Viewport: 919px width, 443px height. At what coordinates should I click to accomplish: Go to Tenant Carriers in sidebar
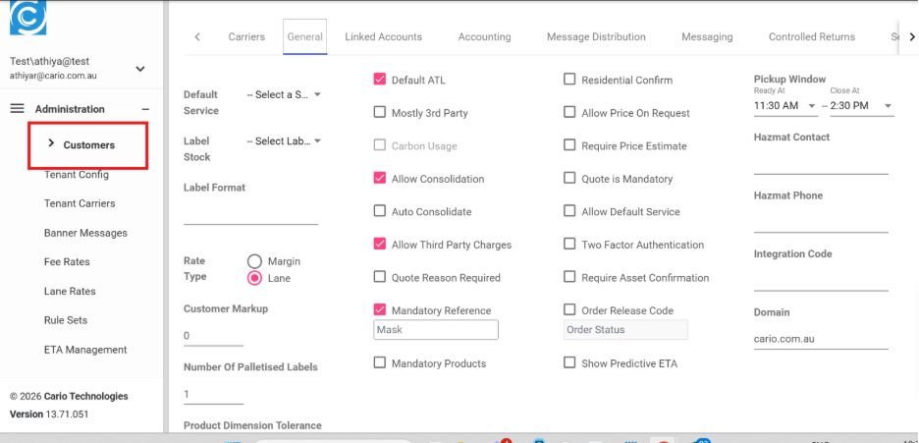click(80, 203)
